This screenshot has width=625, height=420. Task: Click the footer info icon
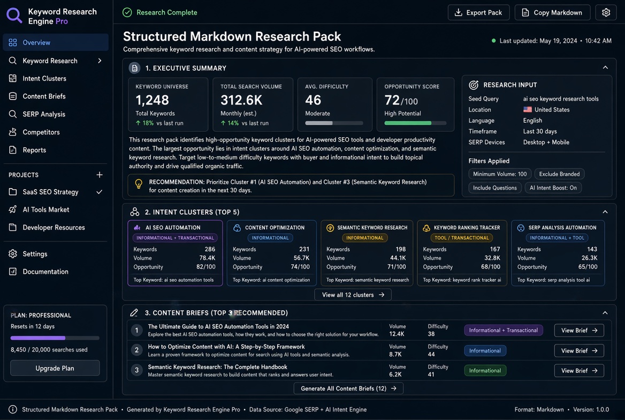tap(13, 409)
